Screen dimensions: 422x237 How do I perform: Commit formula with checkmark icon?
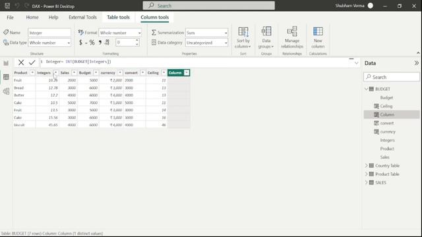click(32, 63)
